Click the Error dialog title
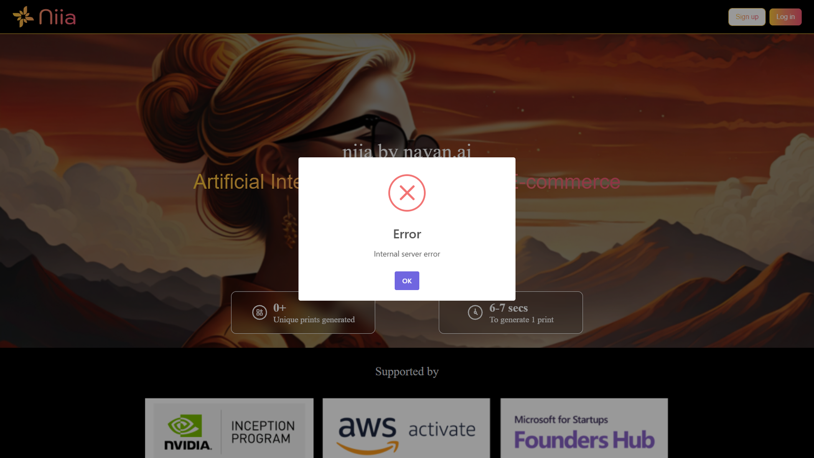 pos(407,234)
